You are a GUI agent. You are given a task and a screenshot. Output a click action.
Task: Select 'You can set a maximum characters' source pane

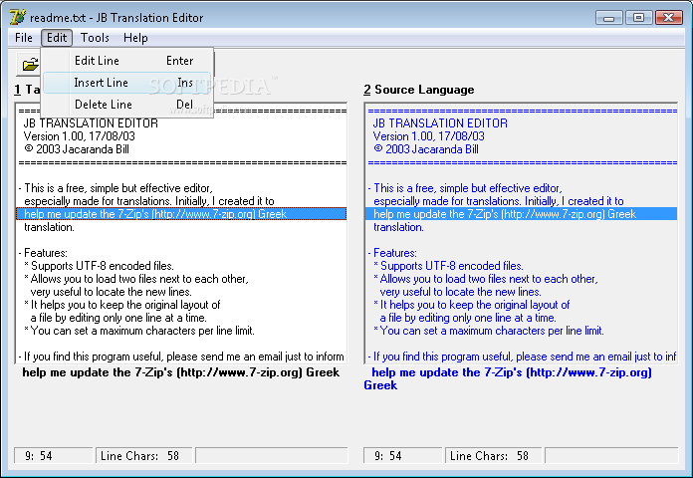click(x=489, y=331)
